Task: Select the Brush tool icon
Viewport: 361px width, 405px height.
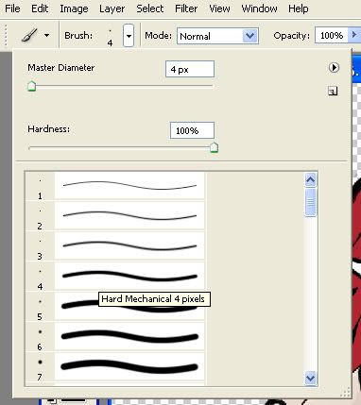Action: 29,35
